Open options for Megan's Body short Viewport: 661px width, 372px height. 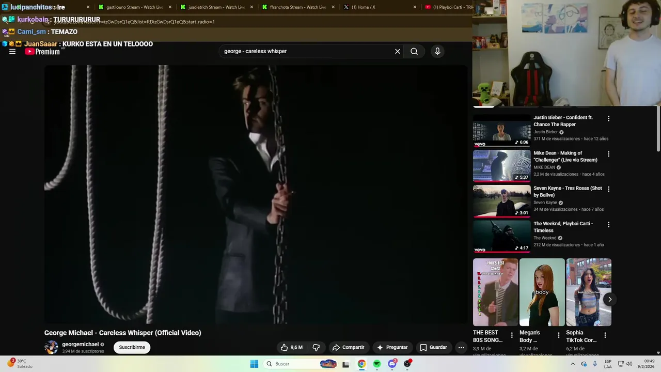(x=558, y=335)
